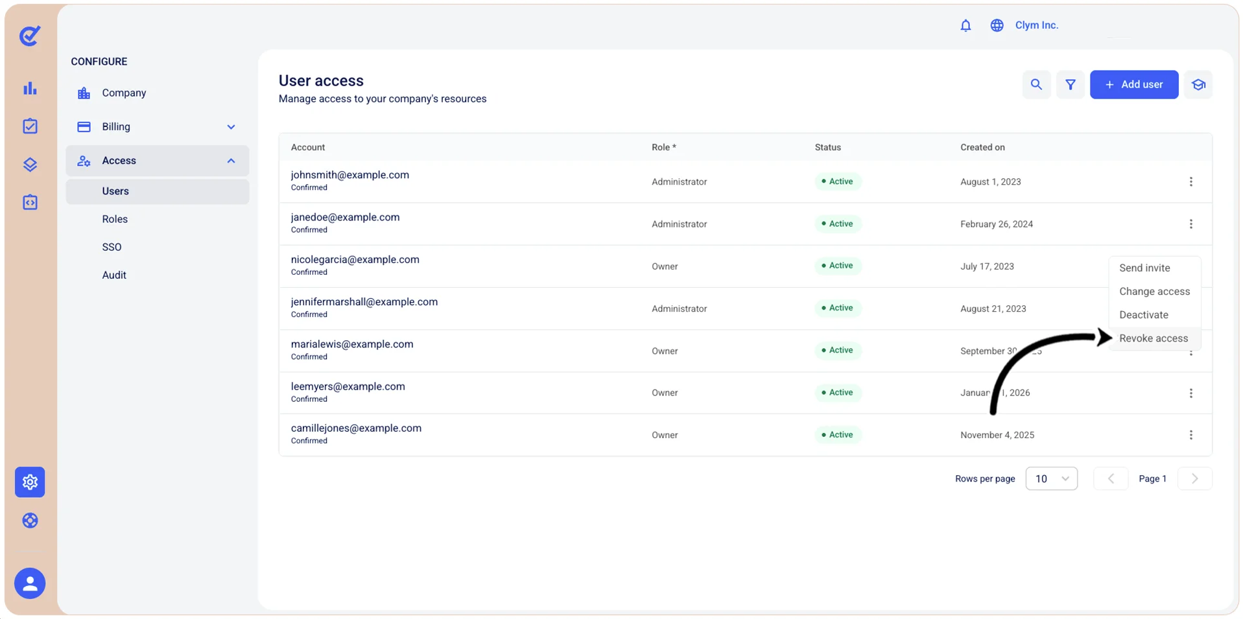Open row options for johnsmith@example.com
Viewport: 1243px width, 619px height.
[1190, 181]
